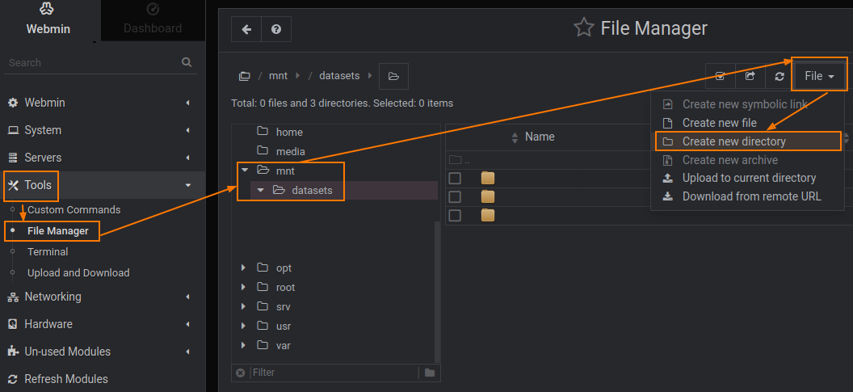Expand the opt folder tree arrow
Viewport: 853px width, 392px height.
coord(244,268)
